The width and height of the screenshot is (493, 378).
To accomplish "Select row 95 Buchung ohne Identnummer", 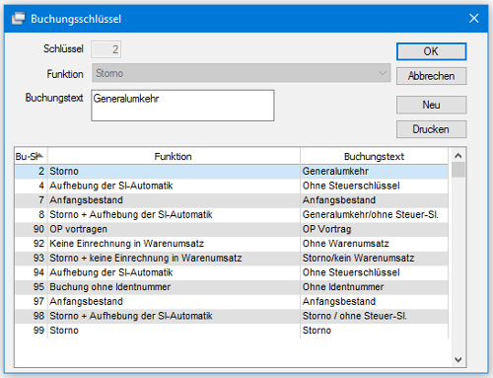I will pos(232,287).
